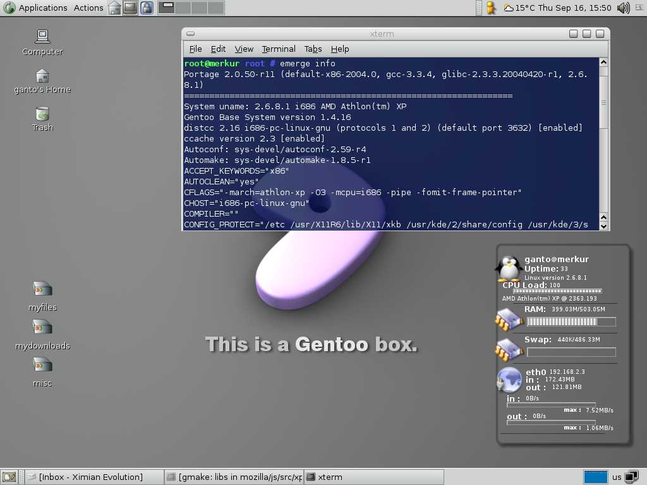Open the mydownloads desktop folder
The image size is (647, 485).
42,327
